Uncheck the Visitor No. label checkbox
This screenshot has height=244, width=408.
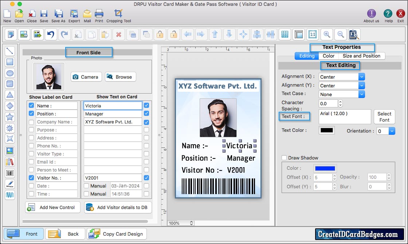(x=31, y=178)
